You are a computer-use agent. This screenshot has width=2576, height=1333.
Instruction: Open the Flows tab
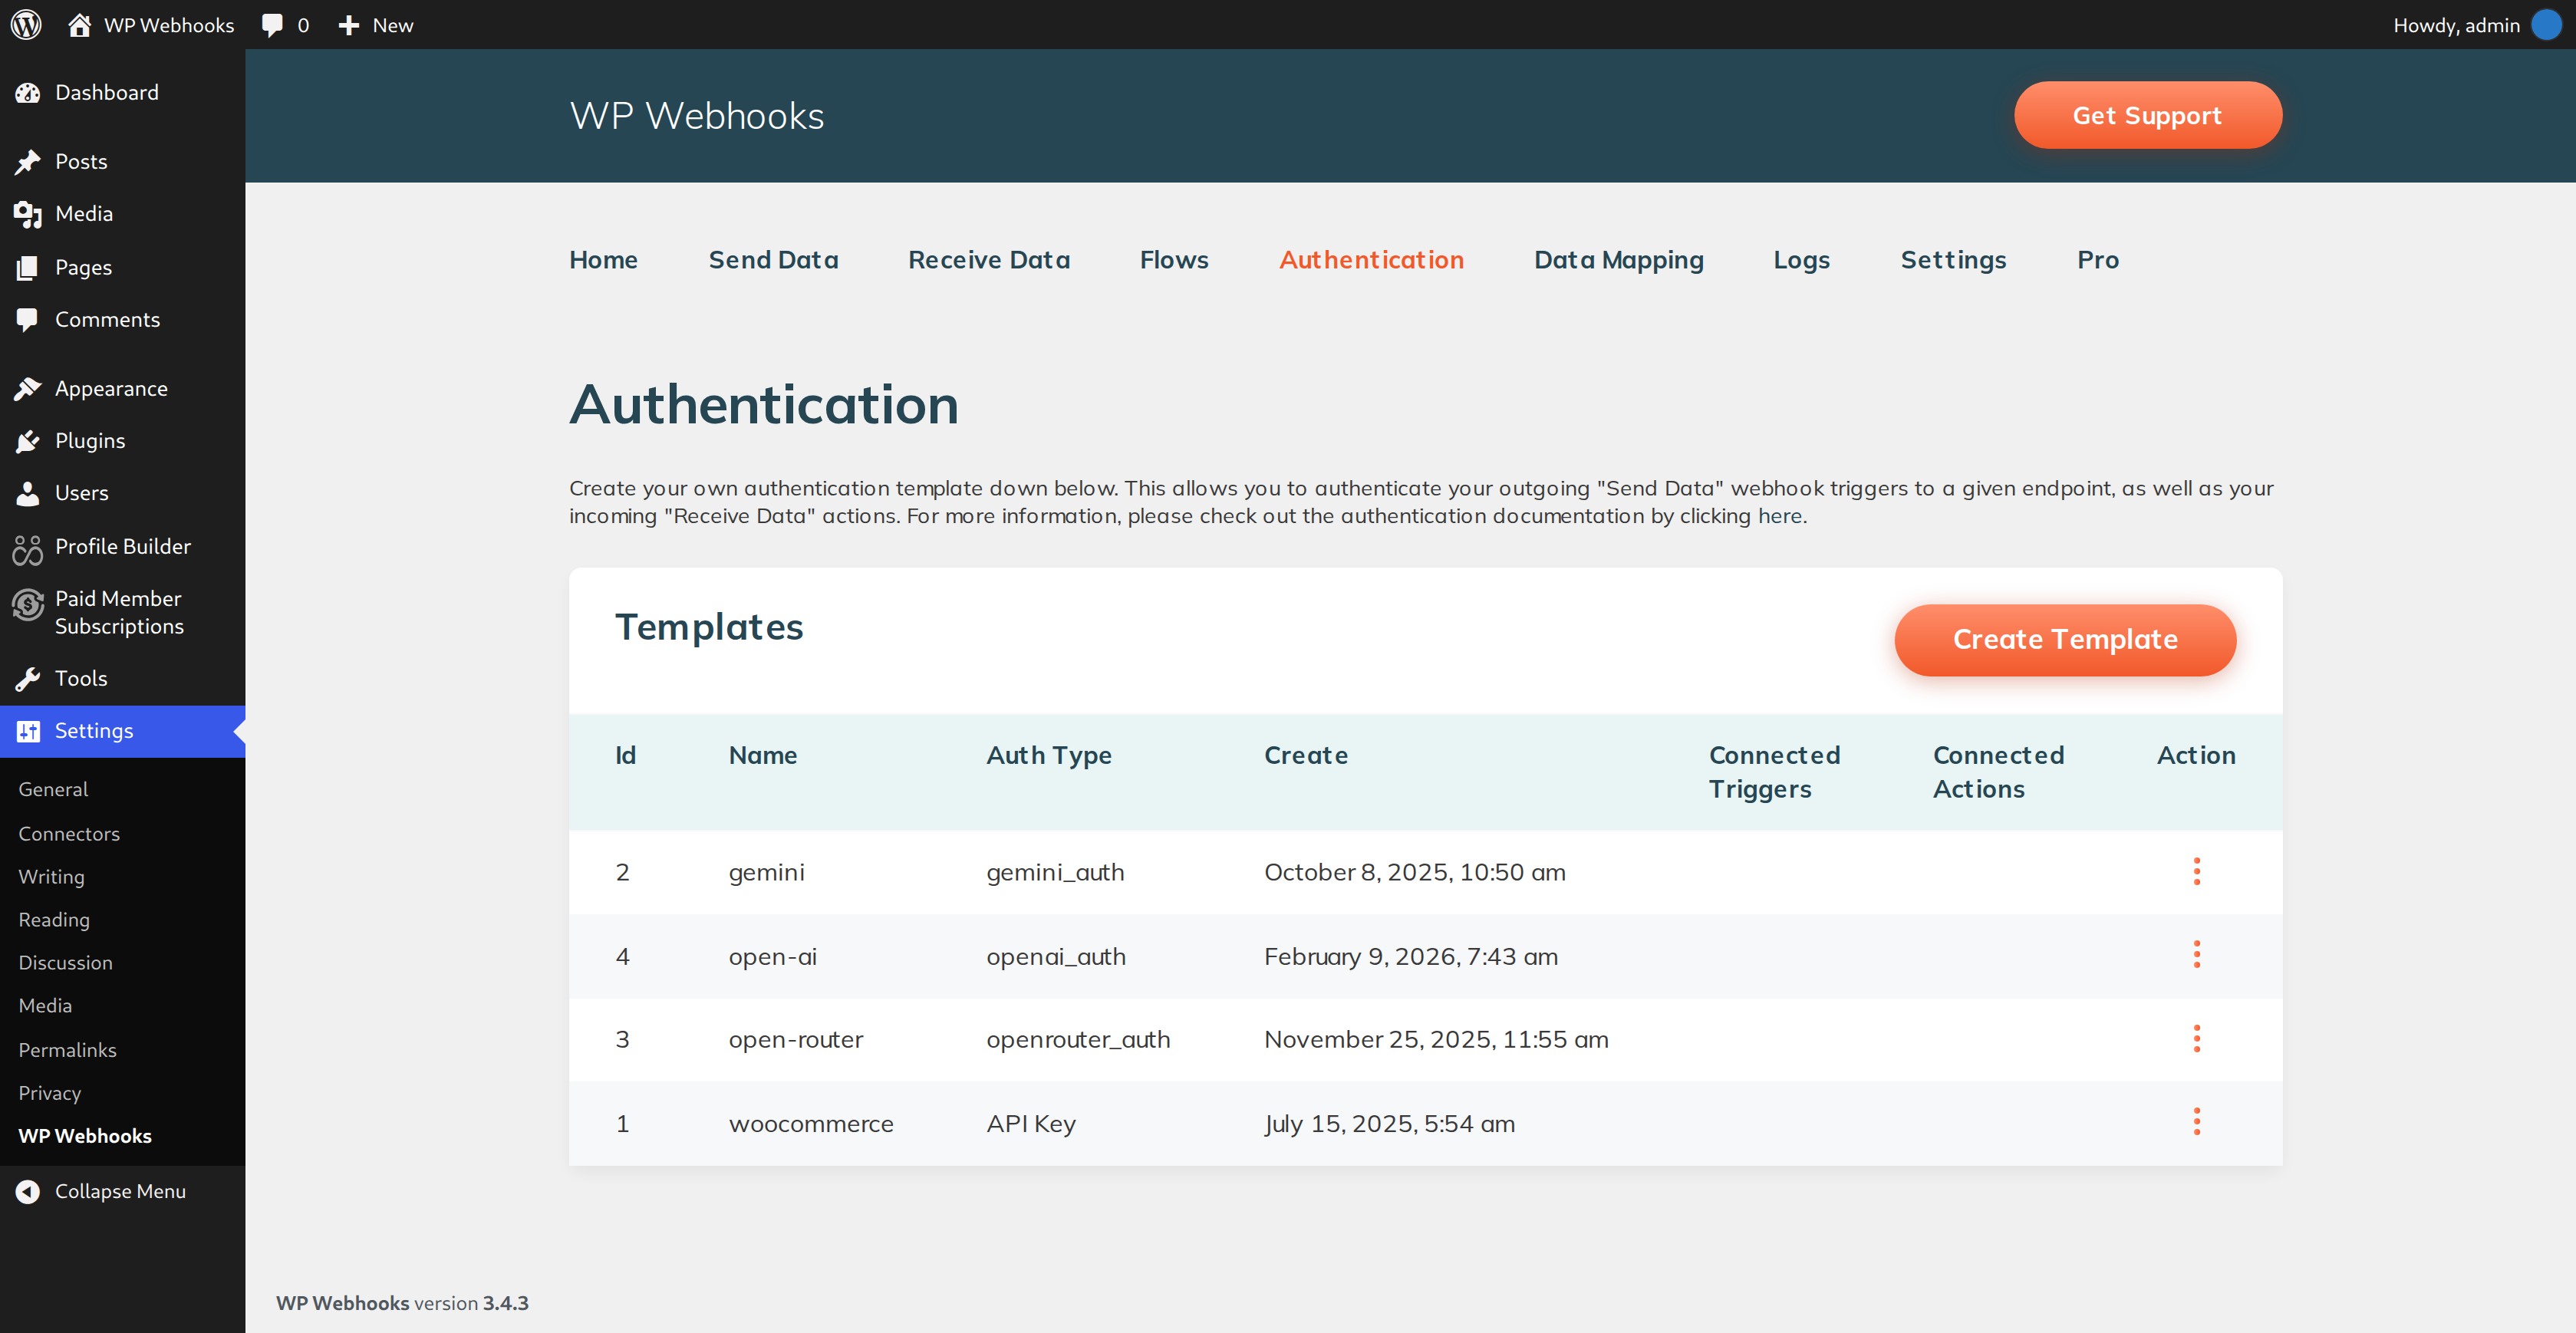[x=1174, y=260]
